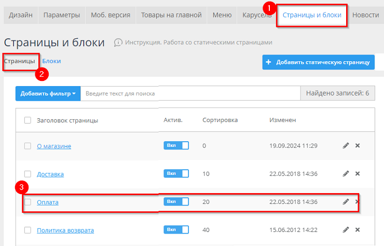Click the pencil icon in Оплата row
This screenshot has height=246, width=384.
pyautogui.click(x=346, y=202)
